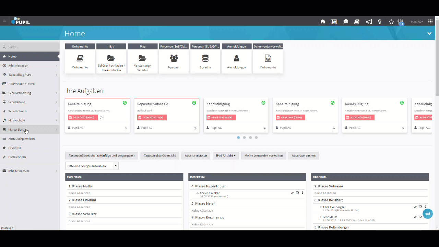Confirm Adrienn Wolfer's absence with the checkmark
439x247 pixels.
292,193
